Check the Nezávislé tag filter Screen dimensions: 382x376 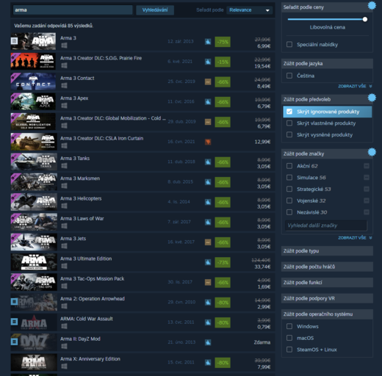click(289, 212)
